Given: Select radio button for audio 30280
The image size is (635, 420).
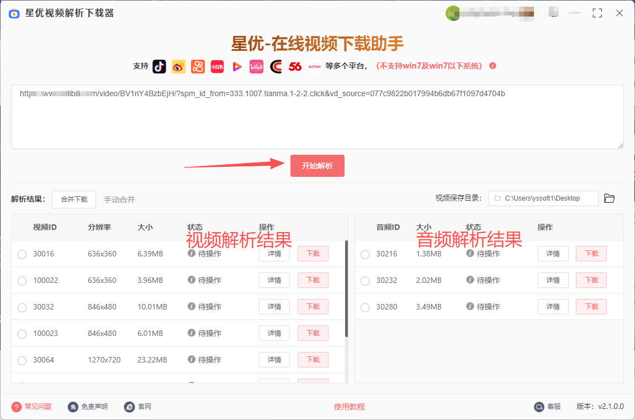Looking at the screenshot, I should click(366, 307).
